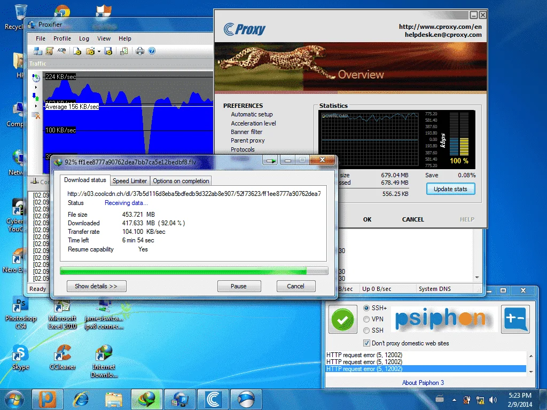Click the Open Profile folder icon
547x410 pixels.
[90, 51]
